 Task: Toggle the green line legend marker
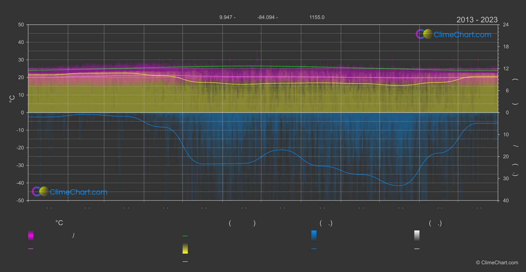pos(185,236)
